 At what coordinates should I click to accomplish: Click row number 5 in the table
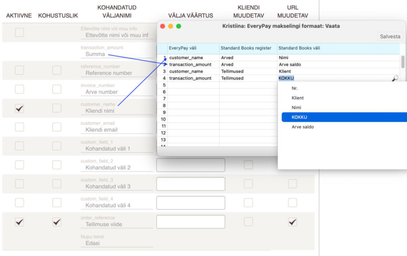click(x=164, y=85)
